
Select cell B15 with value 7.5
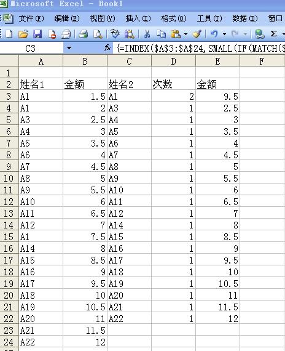pos(85,237)
